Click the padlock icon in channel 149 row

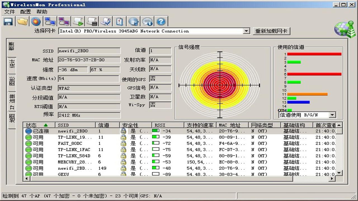pyautogui.click(x=123, y=168)
